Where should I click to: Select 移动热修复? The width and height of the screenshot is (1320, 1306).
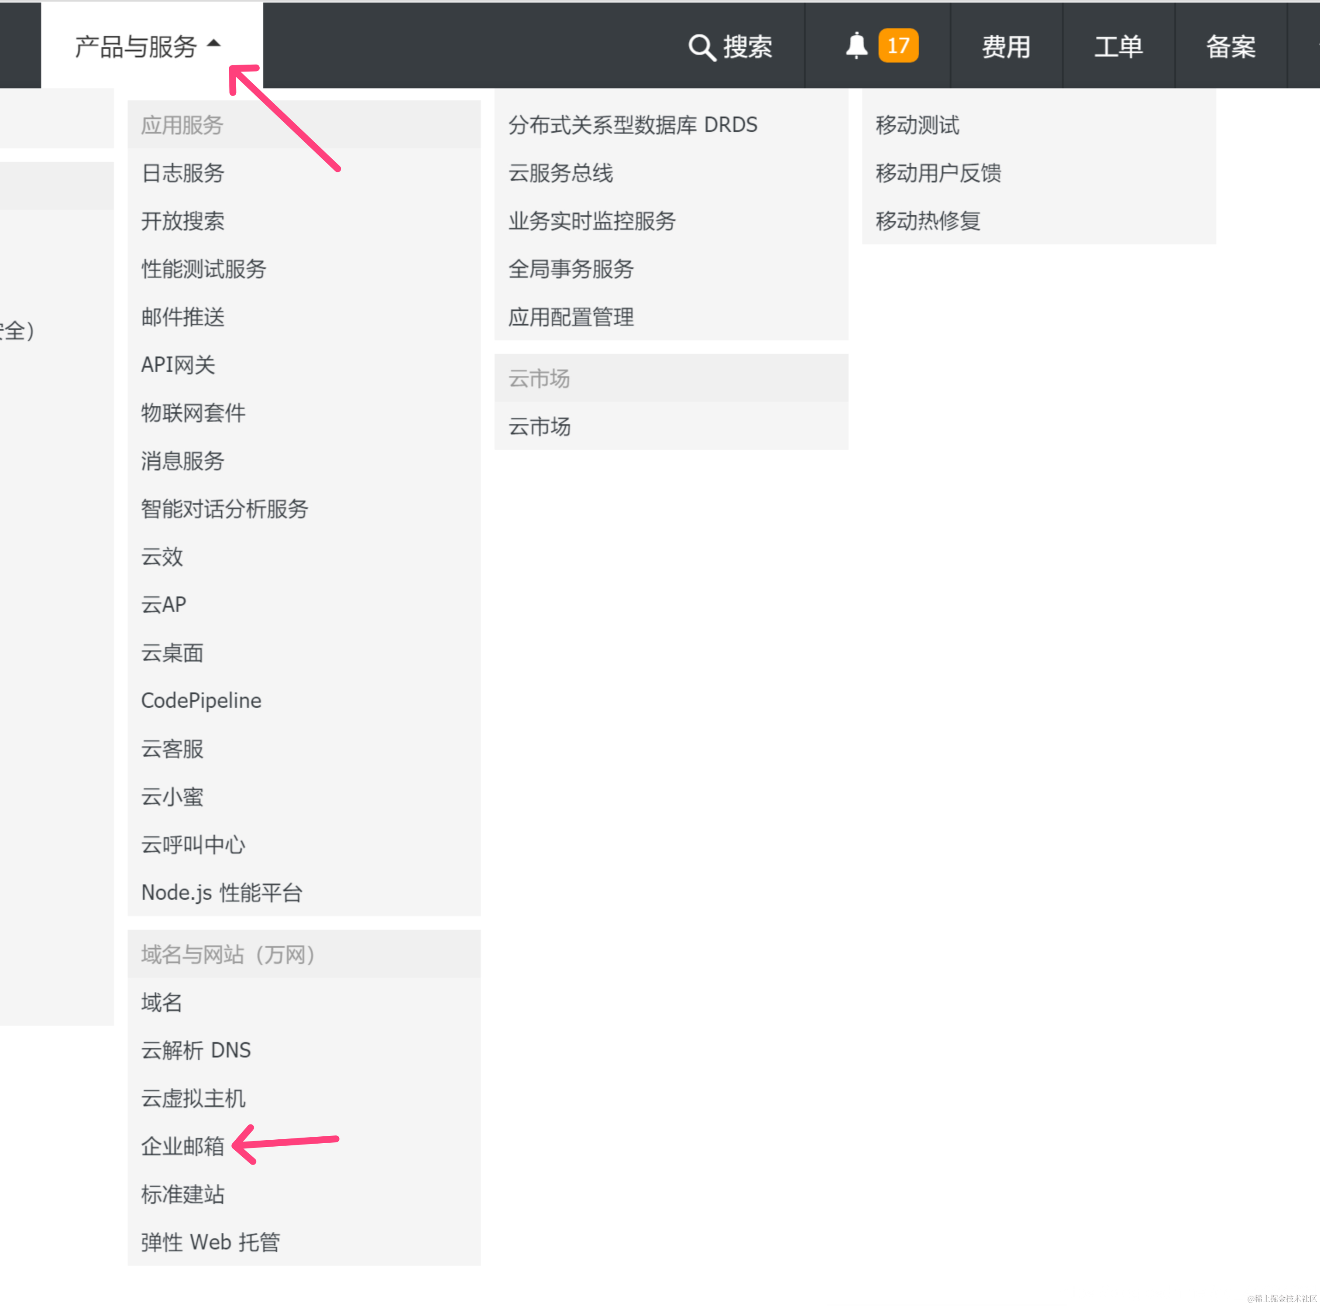coord(927,221)
